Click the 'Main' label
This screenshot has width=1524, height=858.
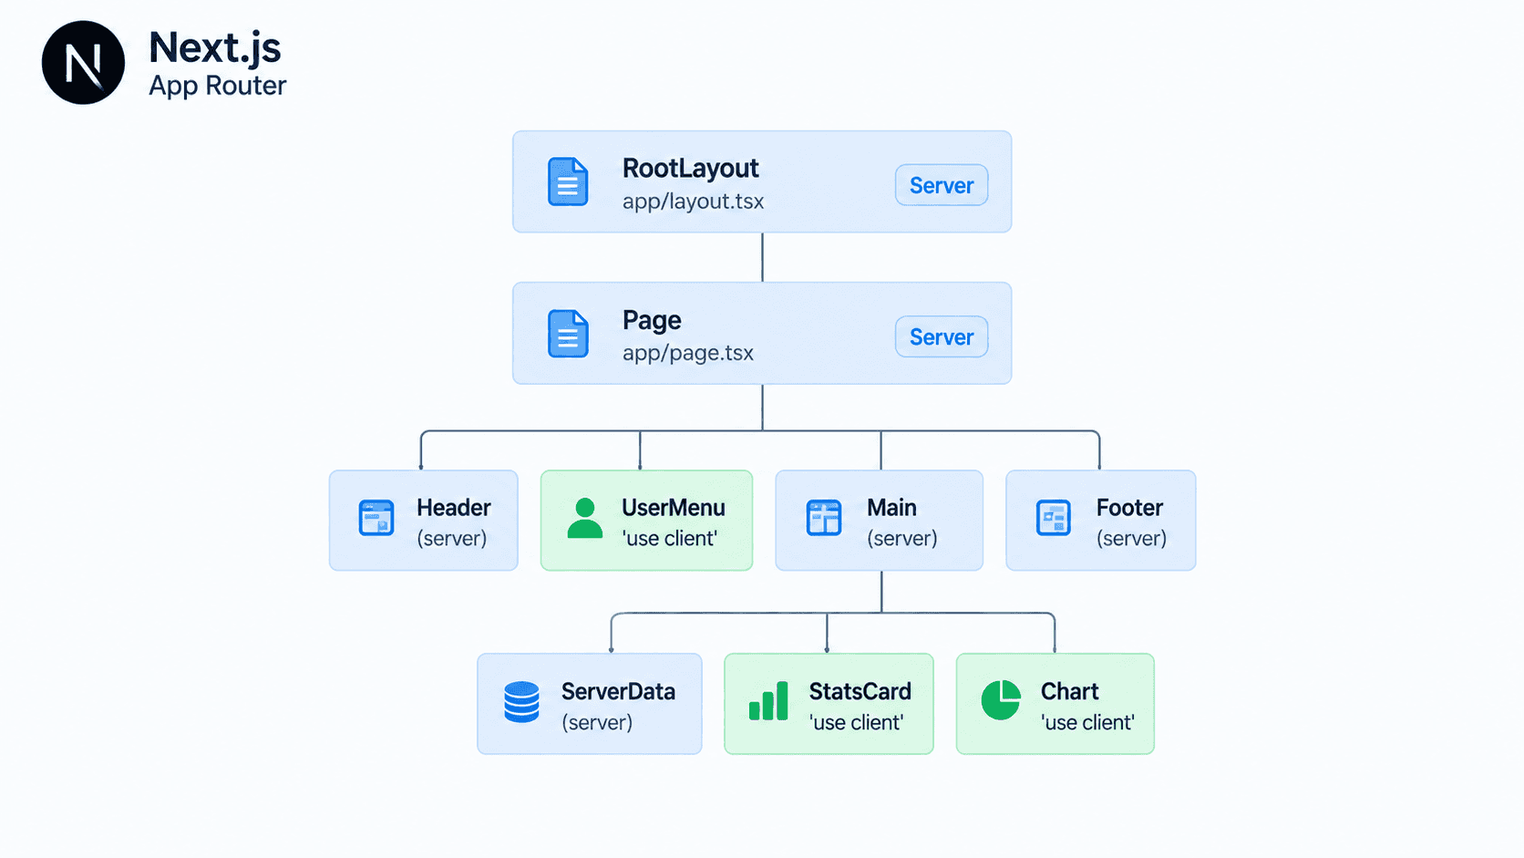pos(891,507)
